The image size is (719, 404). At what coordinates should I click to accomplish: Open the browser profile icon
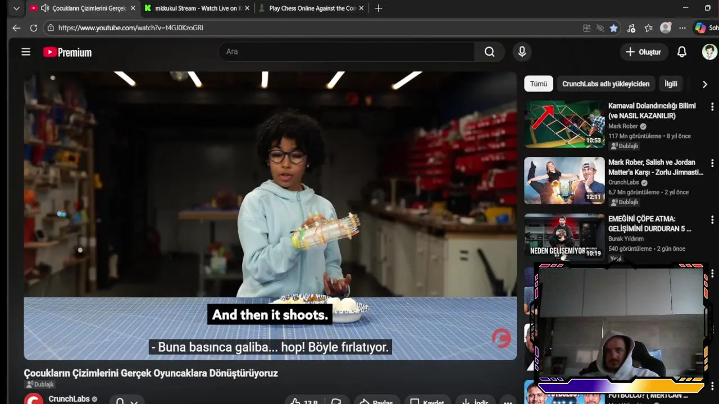click(x=666, y=28)
